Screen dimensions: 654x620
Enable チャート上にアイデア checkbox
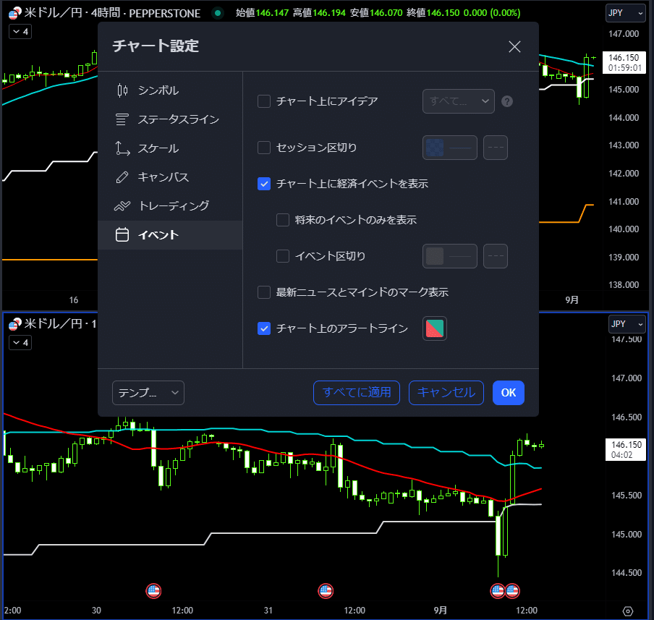pyautogui.click(x=264, y=101)
